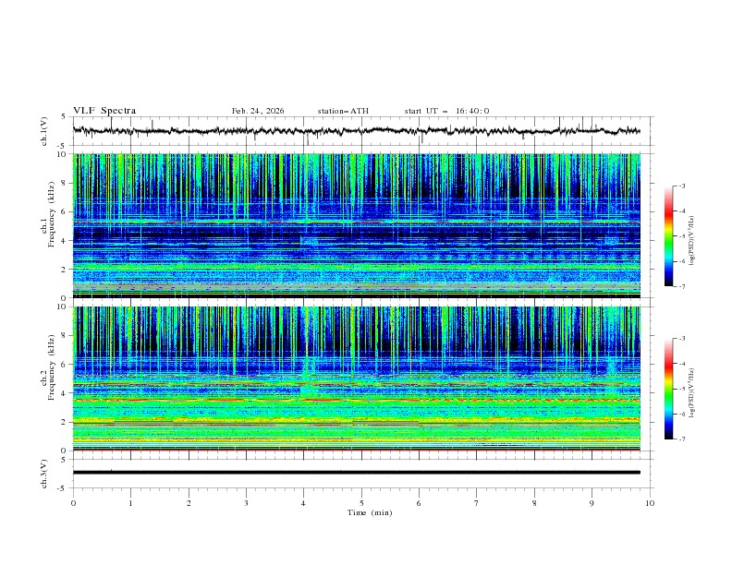
Task: Click the 8 minute tick on the time axis
Action: pos(534,503)
